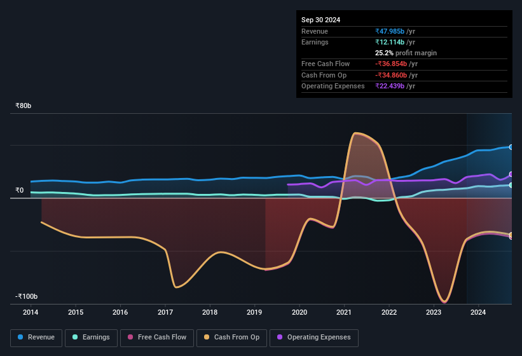
Task: Hide Operating Expenses series via legend
Action: click(313, 338)
